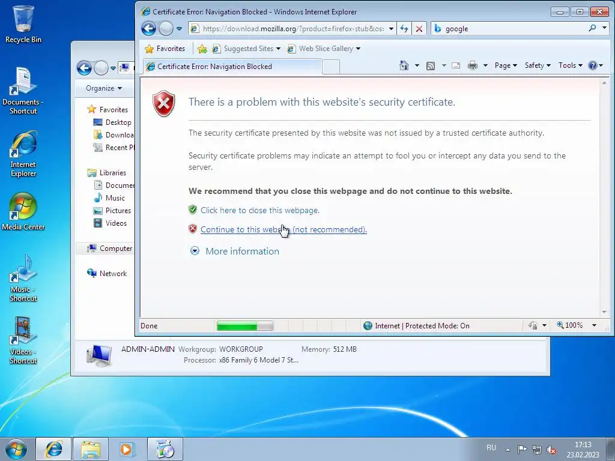Click Continue to this website (not recommended)

tap(283, 230)
